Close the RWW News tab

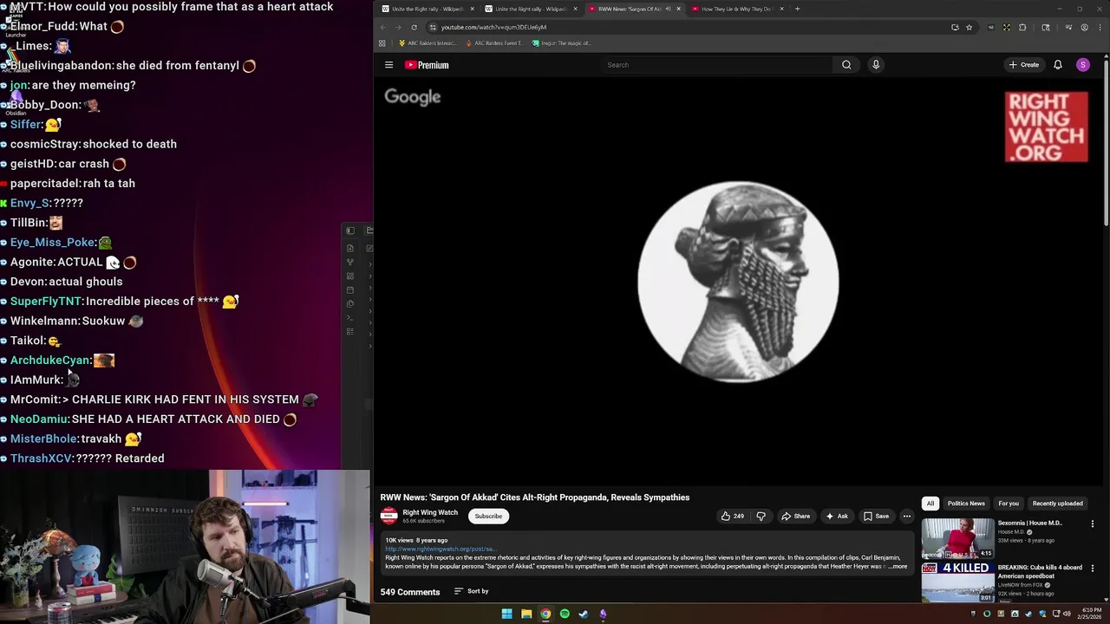click(678, 9)
